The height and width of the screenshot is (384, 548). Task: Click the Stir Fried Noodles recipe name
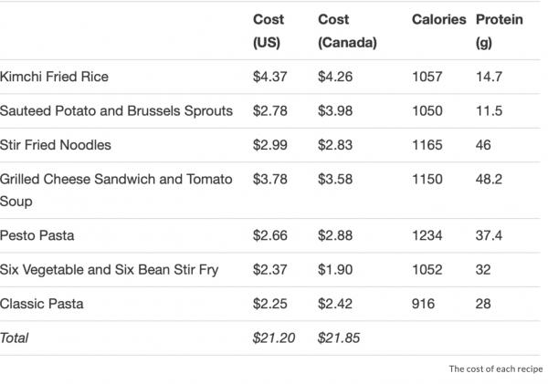[56, 145]
